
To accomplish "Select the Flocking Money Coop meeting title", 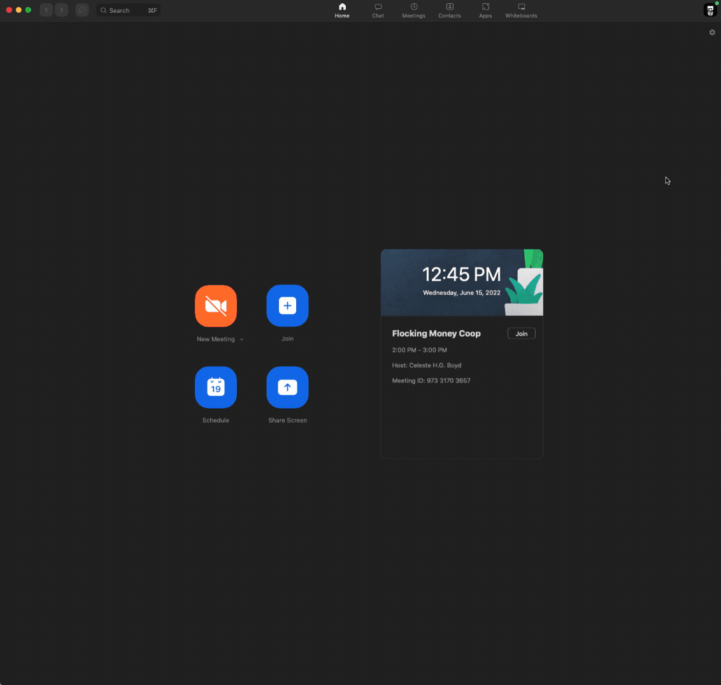I will click(436, 334).
